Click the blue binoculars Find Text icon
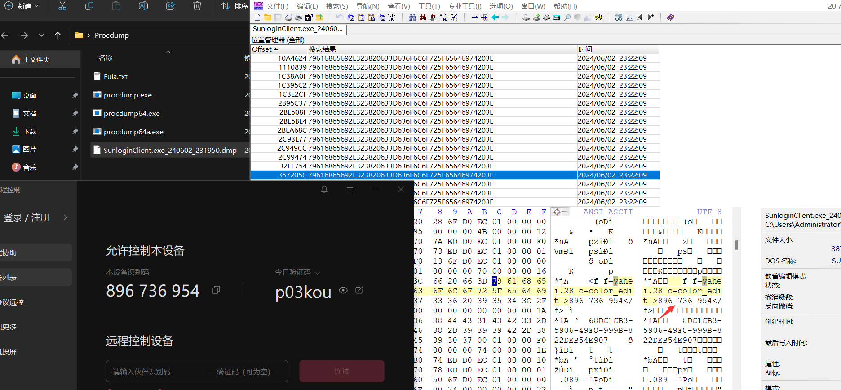 (412, 17)
